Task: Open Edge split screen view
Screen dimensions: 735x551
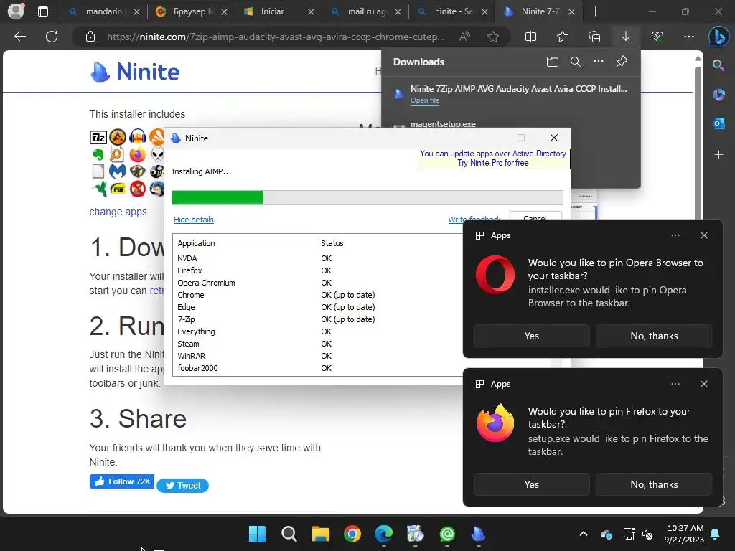Action: (x=530, y=37)
